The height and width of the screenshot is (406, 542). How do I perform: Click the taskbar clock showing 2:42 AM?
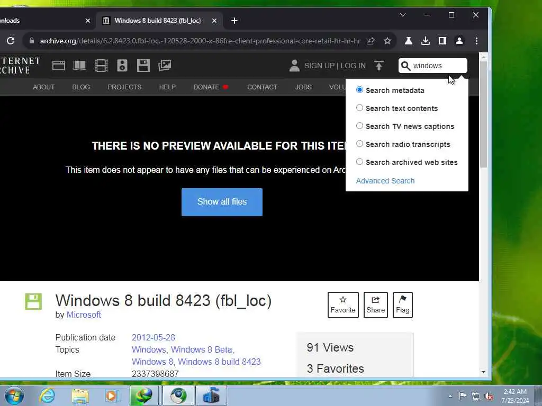pyautogui.click(x=515, y=396)
